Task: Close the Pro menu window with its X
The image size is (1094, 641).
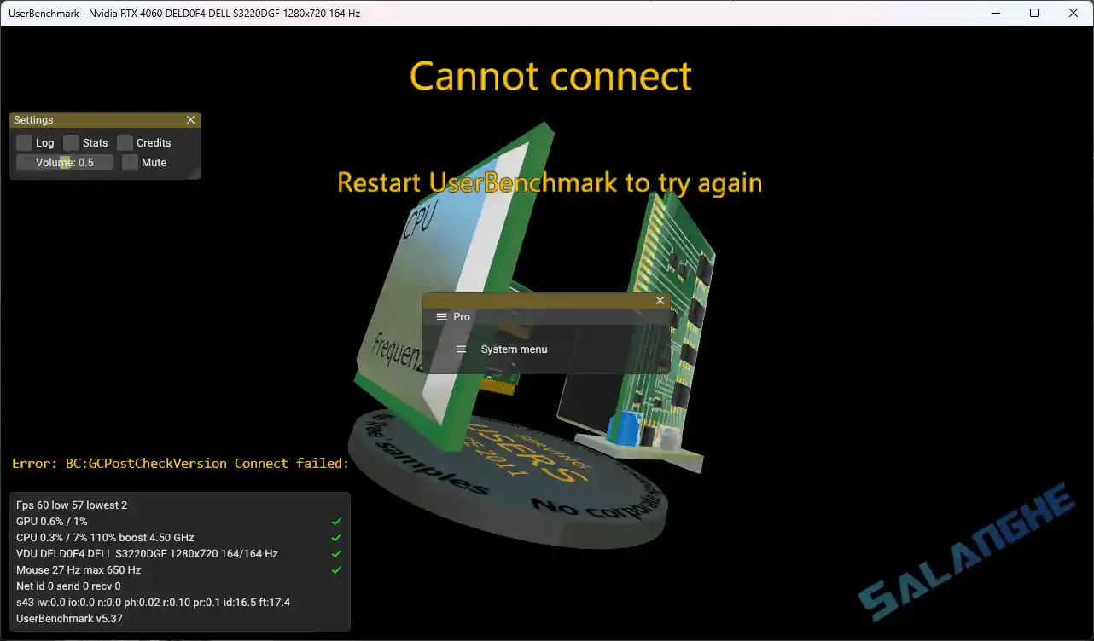Action: click(x=660, y=300)
